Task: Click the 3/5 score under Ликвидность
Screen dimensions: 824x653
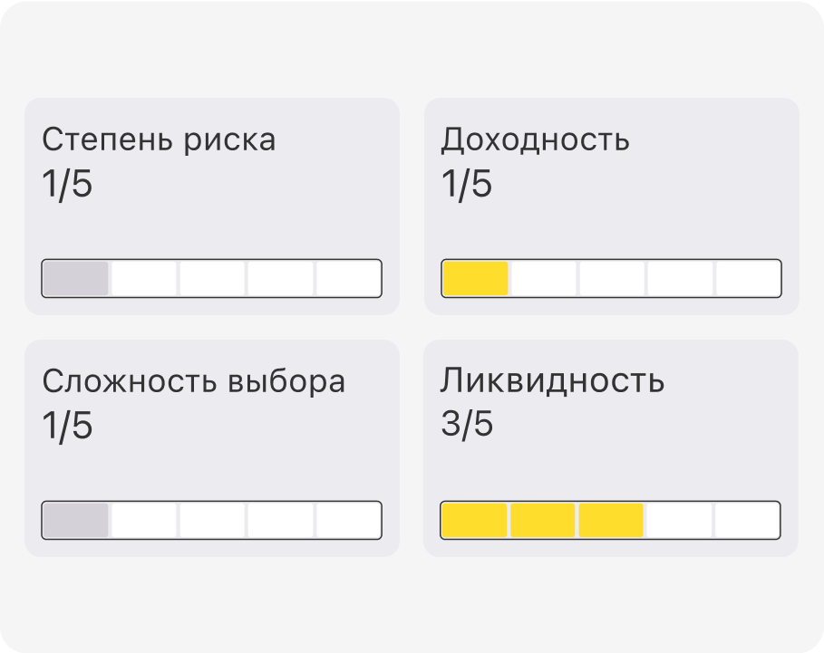Action: pos(467,424)
